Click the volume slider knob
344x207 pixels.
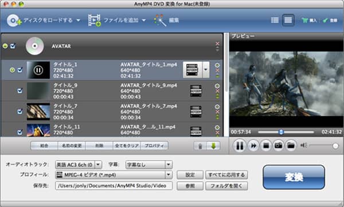[335, 146]
